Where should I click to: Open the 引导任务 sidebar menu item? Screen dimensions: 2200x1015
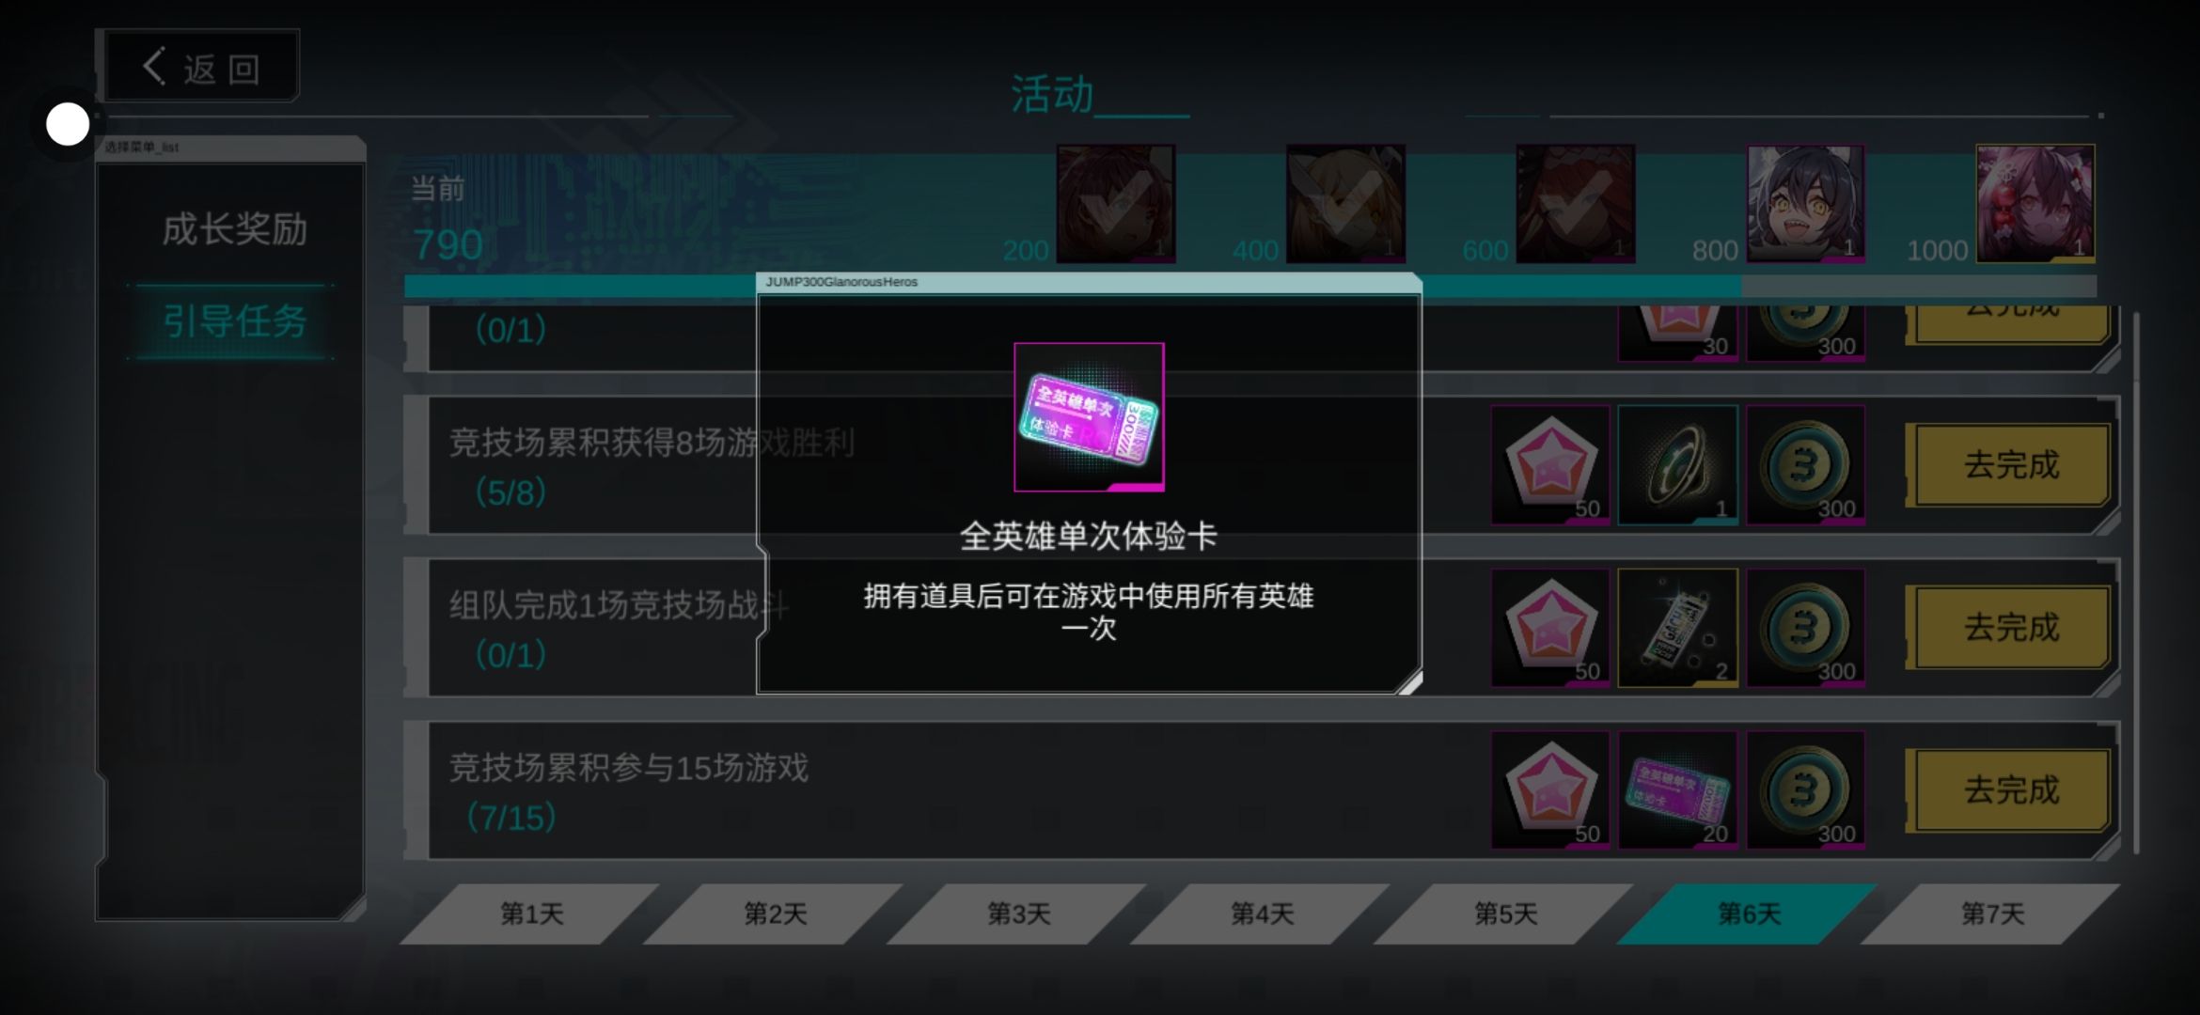coord(234,321)
